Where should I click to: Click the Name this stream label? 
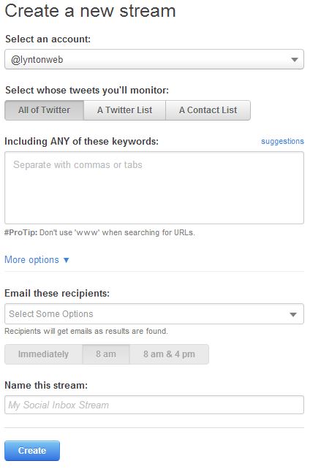(46, 385)
